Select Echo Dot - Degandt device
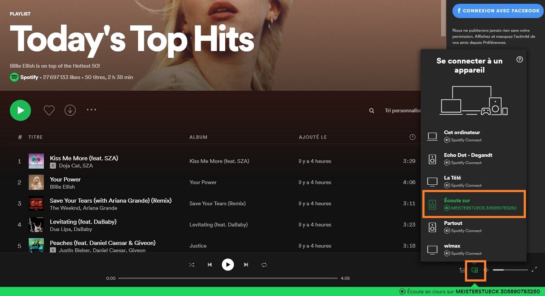 (473, 159)
